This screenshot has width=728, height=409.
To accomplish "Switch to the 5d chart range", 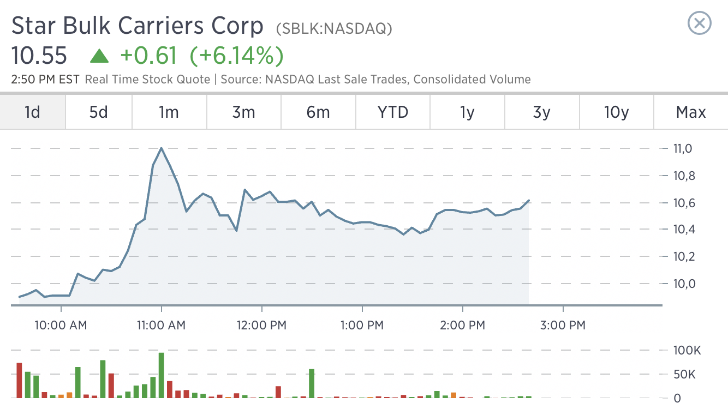I will (98, 112).
